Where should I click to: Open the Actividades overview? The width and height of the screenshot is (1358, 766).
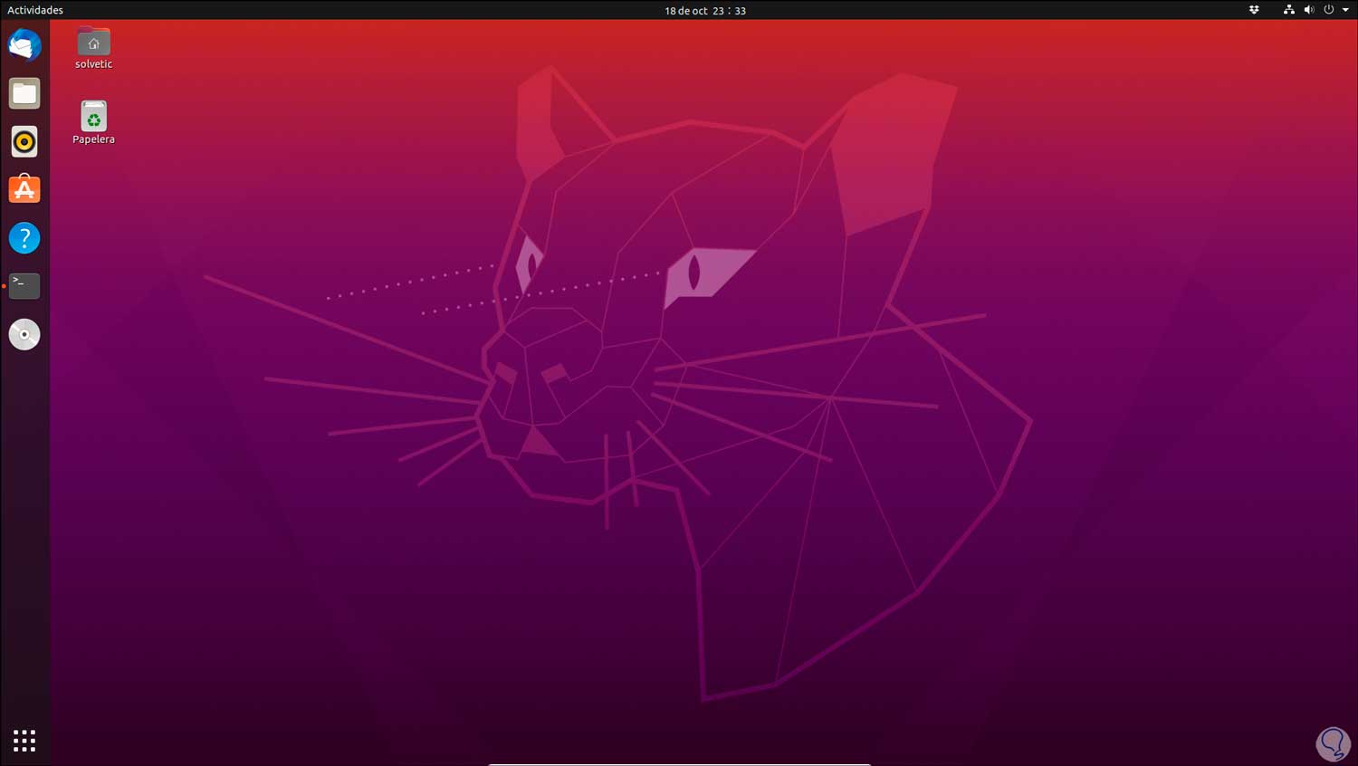(35, 10)
